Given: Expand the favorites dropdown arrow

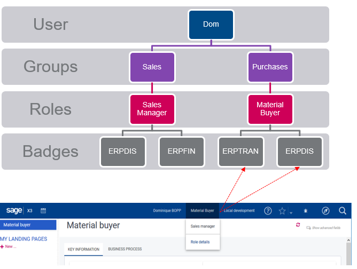Looking at the screenshot, I should tap(290, 212).
